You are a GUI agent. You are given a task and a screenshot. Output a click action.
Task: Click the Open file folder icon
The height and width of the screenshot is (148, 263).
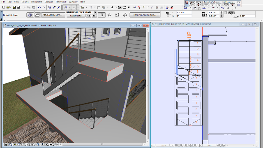[8, 7]
